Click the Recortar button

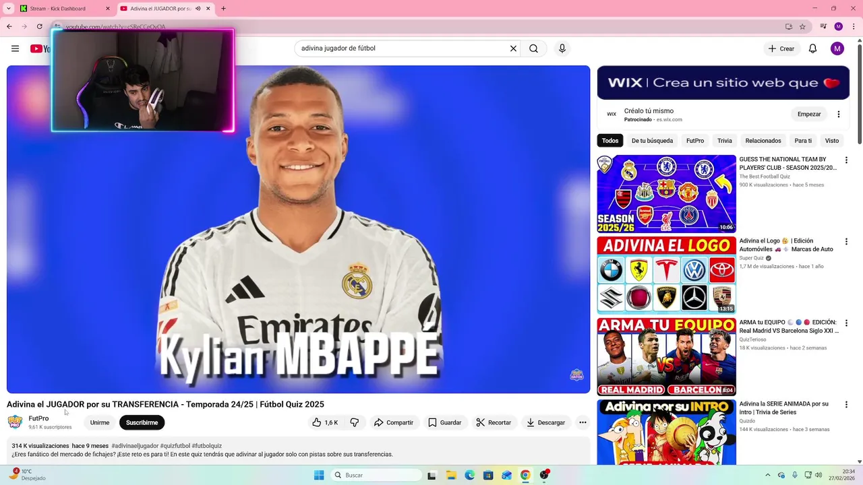pos(494,422)
